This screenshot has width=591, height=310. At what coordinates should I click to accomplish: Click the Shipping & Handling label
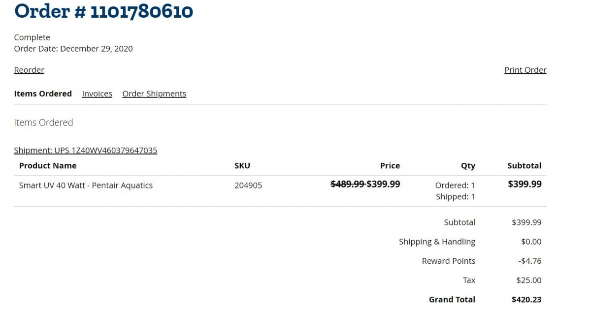[x=437, y=242]
